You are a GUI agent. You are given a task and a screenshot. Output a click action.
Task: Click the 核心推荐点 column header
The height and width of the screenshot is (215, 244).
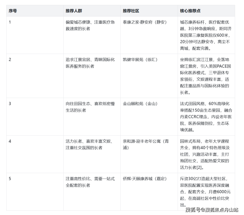click(190, 11)
